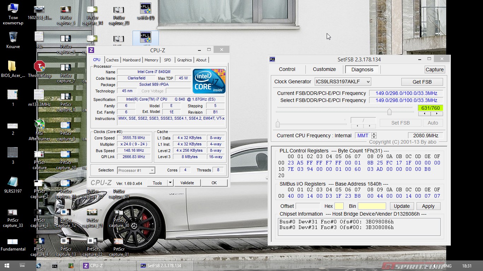The width and height of the screenshot is (483, 271).
Task: Click the Validate button in CPU-Z
Action: tap(187, 183)
